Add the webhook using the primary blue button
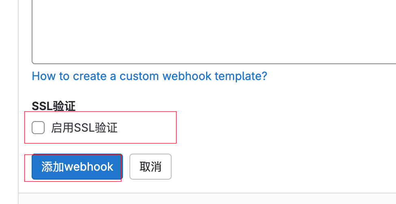 (77, 167)
